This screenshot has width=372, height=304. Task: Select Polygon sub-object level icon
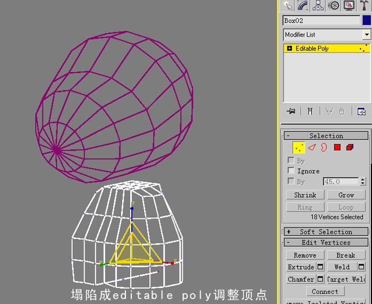pos(337,147)
